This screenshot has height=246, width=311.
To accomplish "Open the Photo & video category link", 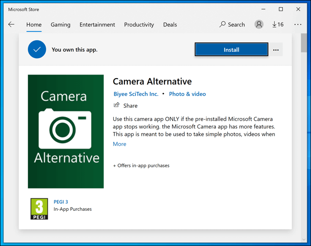I will pos(188,94).
